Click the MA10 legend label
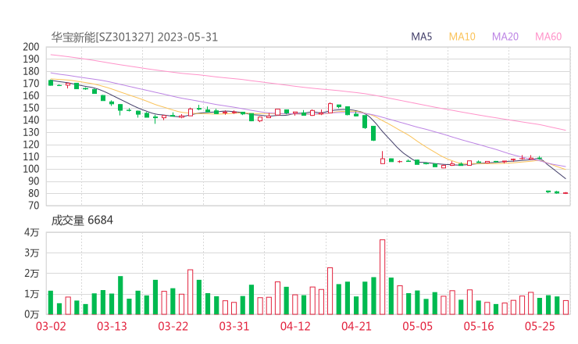This screenshot has width=578, height=344. point(462,37)
